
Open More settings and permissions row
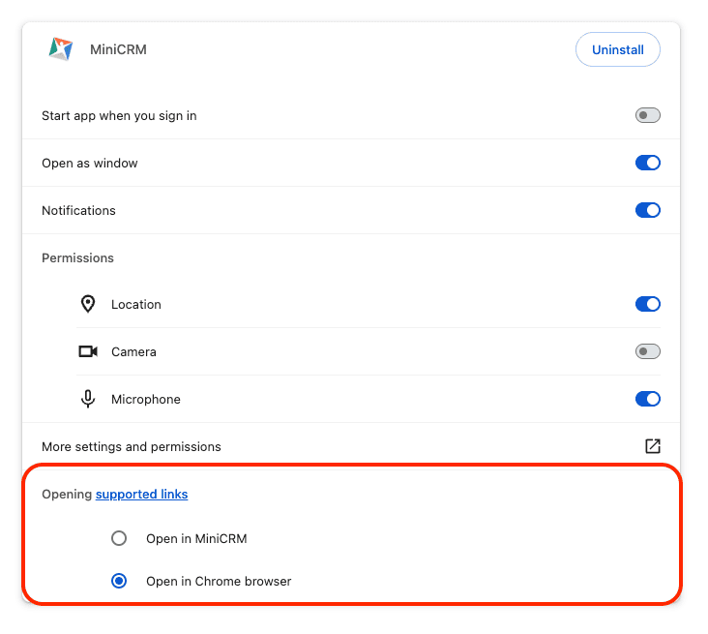click(x=132, y=446)
